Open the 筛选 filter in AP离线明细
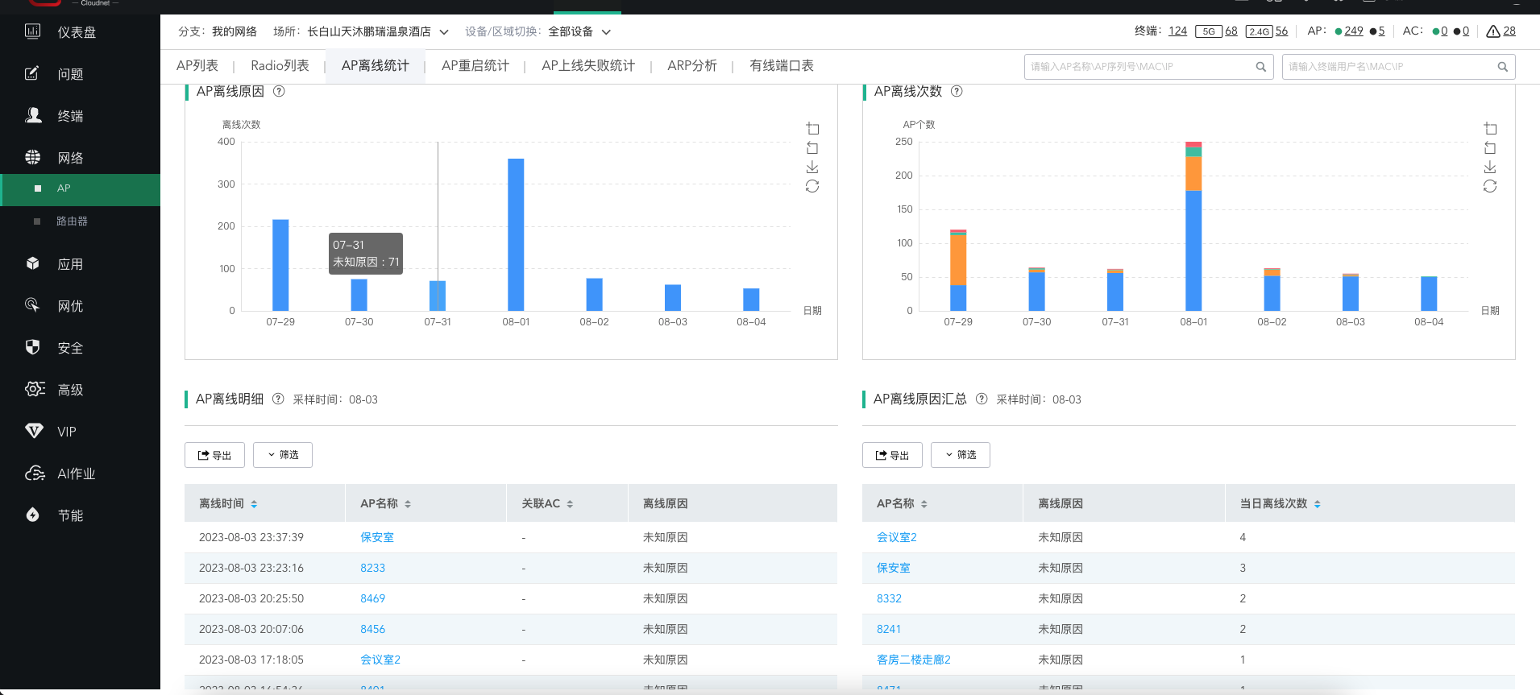Screen dimensions: 1540x695 283,455
